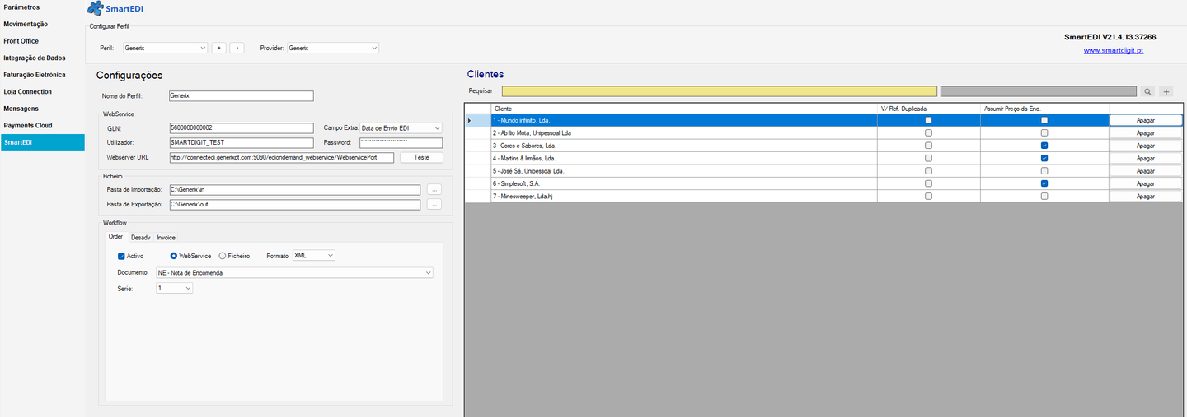Switch to the Invoice workflow tab
The image size is (1187, 417).
166,238
